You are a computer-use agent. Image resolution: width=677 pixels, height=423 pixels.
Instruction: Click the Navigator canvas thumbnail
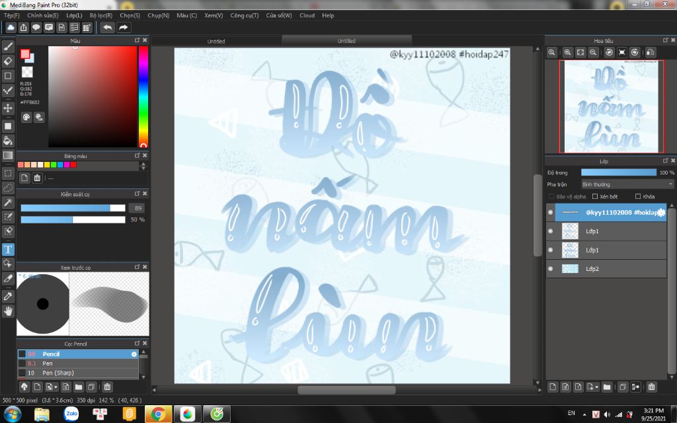pos(612,106)
